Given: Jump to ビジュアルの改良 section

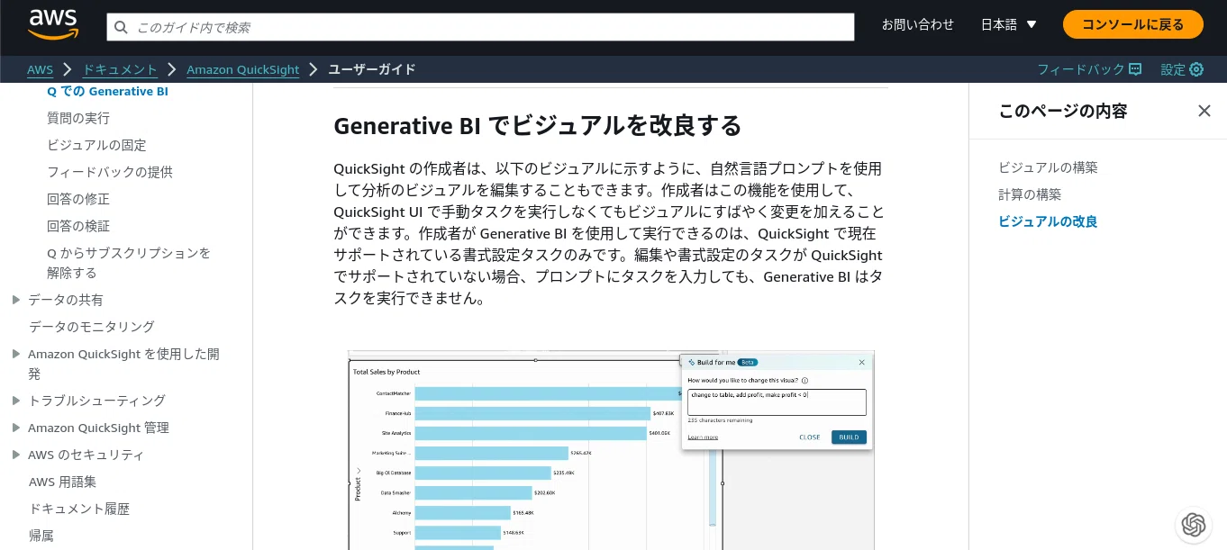Looking at the screenshot, I should [1048, 221].
